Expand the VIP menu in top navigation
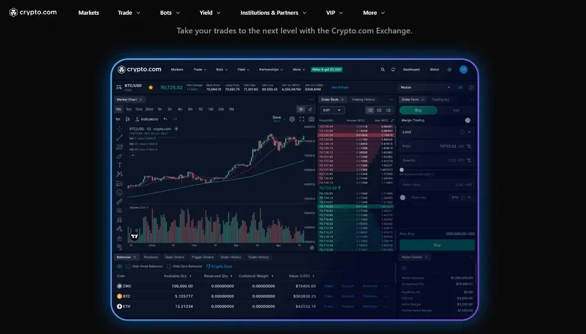Screen dimensions: 586x334 coord(334,13)
